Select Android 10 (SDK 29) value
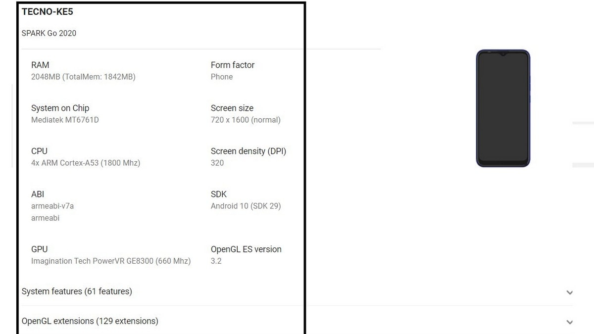 pos(246,206)
